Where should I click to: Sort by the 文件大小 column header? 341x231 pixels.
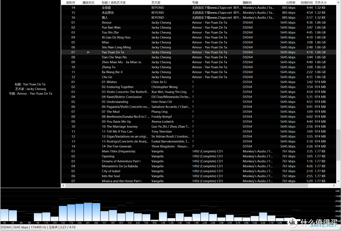point(320,3)
